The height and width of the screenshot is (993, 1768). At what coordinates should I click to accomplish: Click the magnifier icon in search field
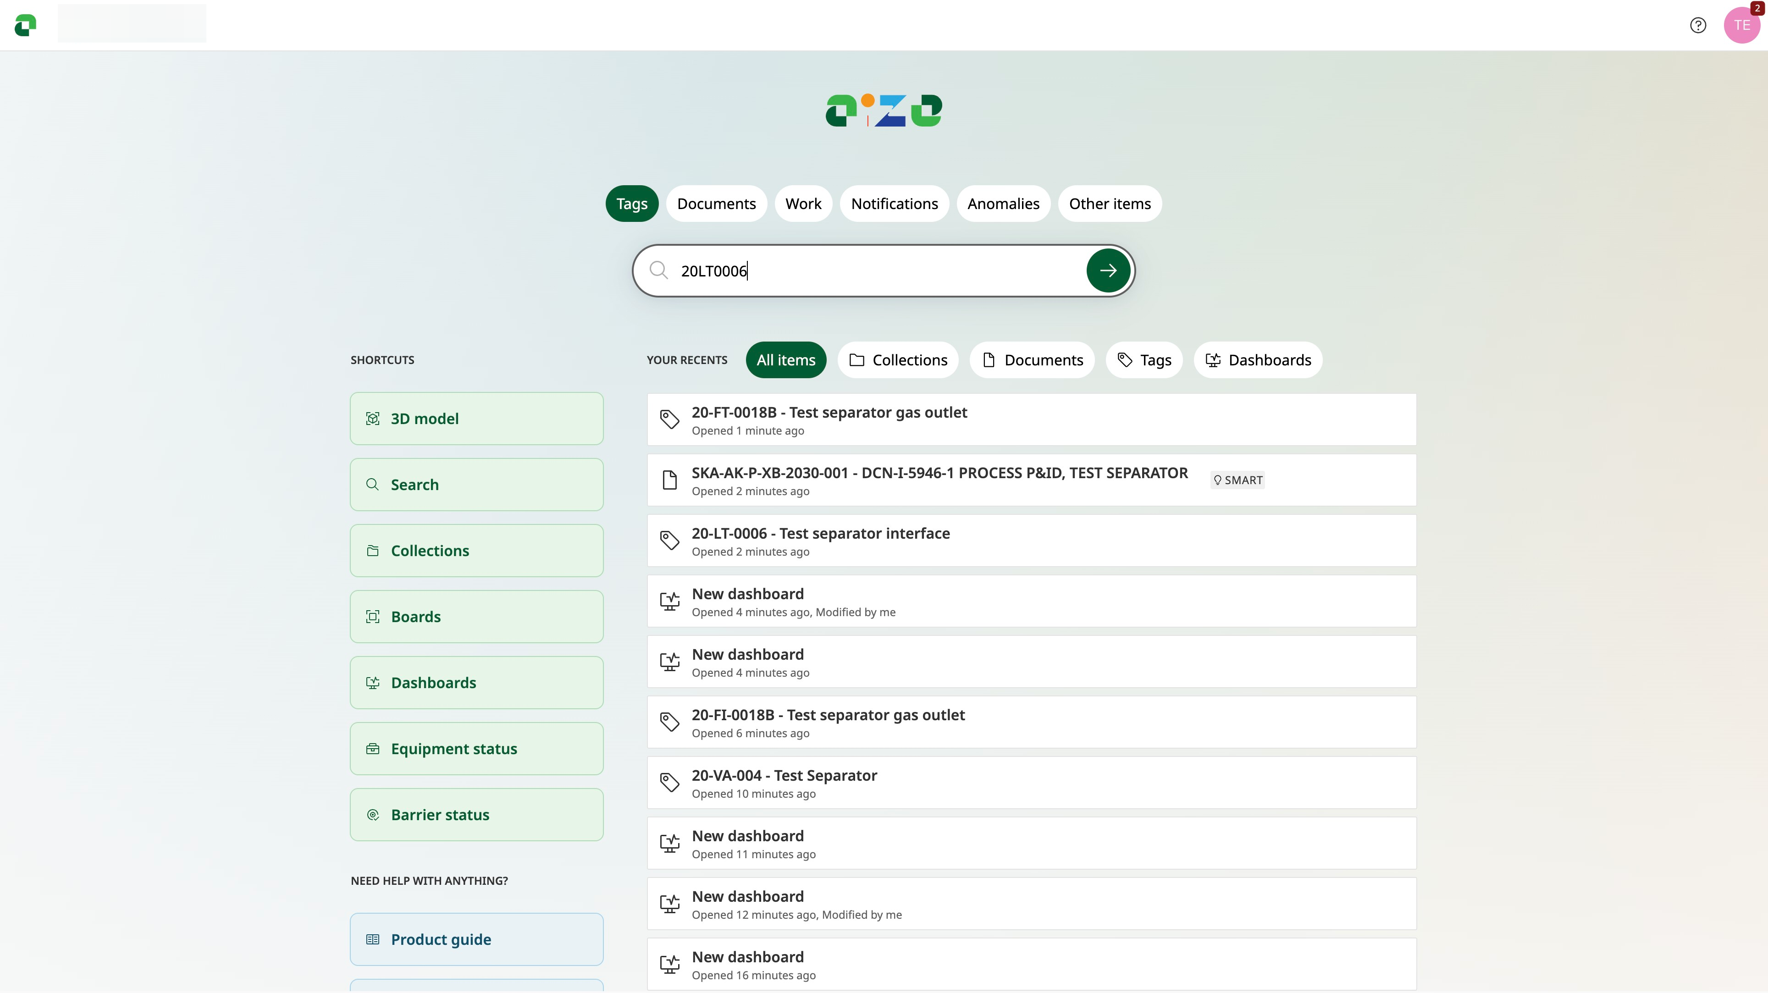(658, 270)
